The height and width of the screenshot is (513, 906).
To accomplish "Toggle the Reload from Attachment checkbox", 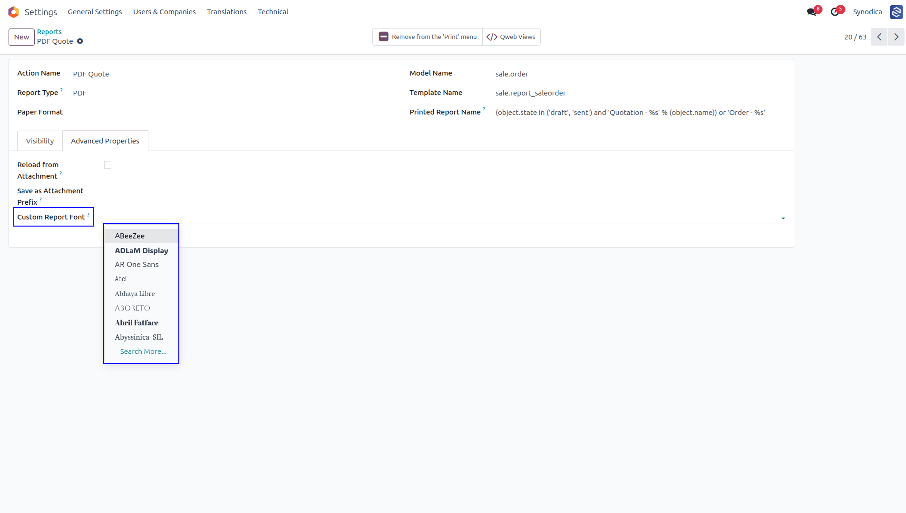I will (107, 165).
